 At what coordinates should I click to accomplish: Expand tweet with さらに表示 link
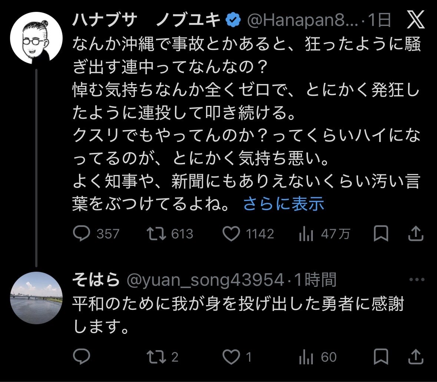pos(284,204)
